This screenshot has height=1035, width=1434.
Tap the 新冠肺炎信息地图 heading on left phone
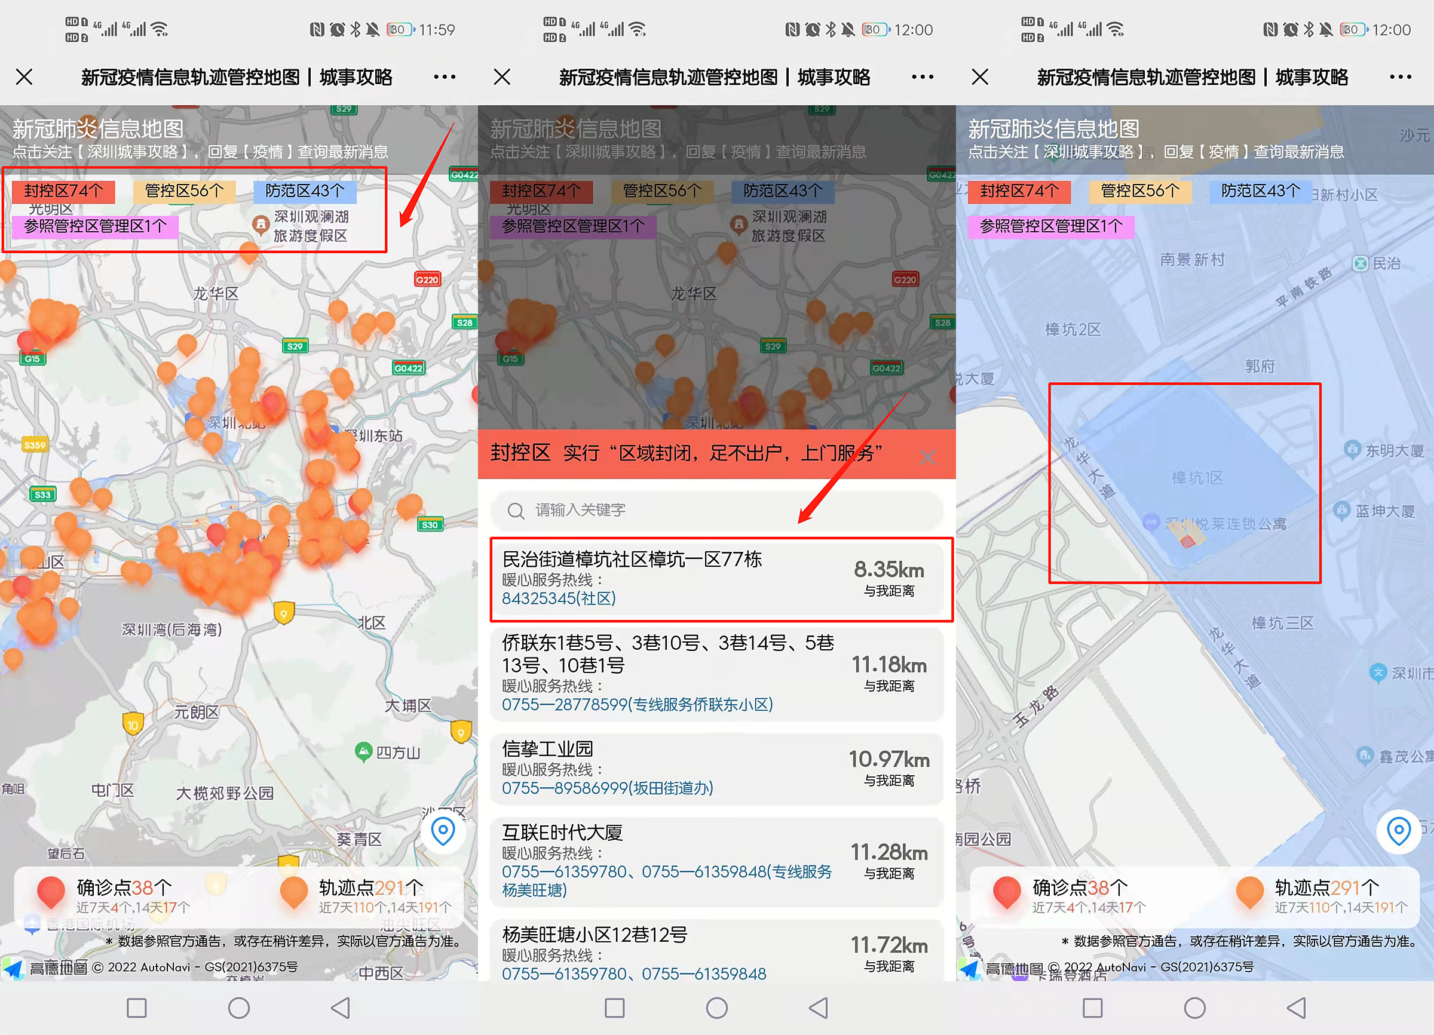pos(98,129)
